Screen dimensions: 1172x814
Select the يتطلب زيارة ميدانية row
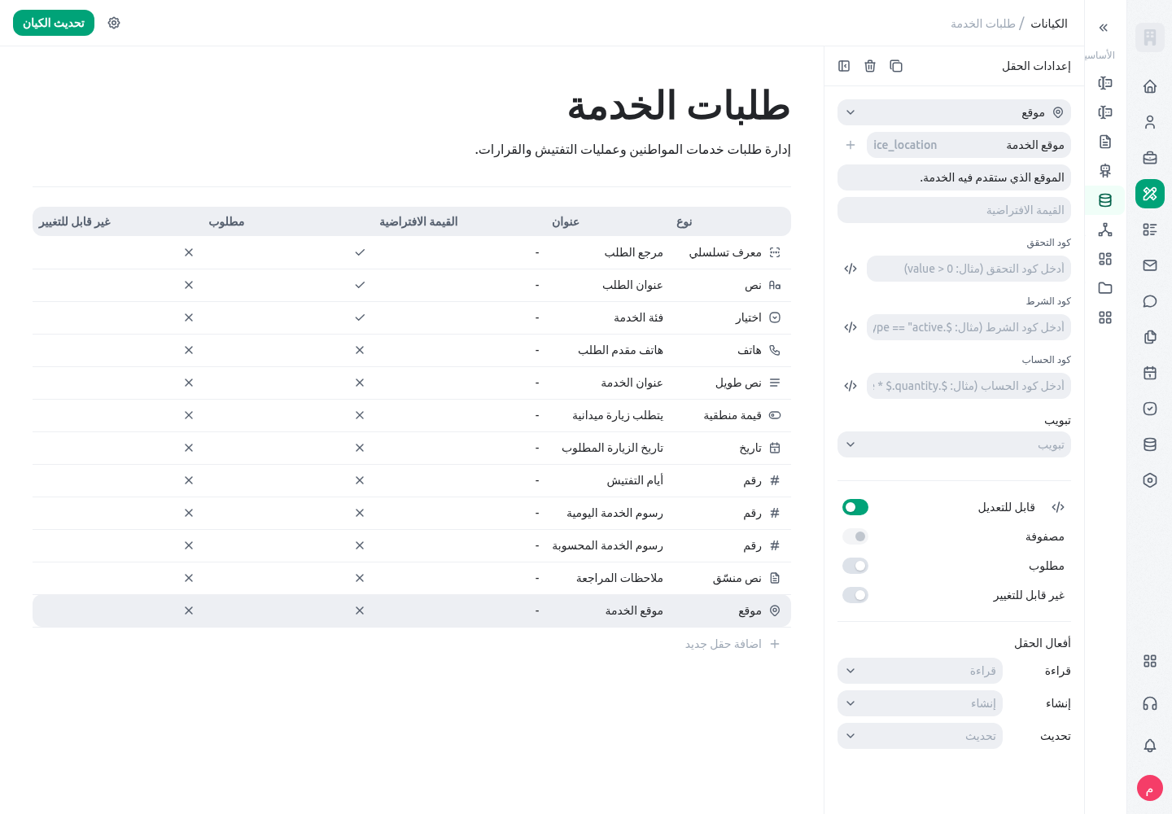tap(412, 415)
